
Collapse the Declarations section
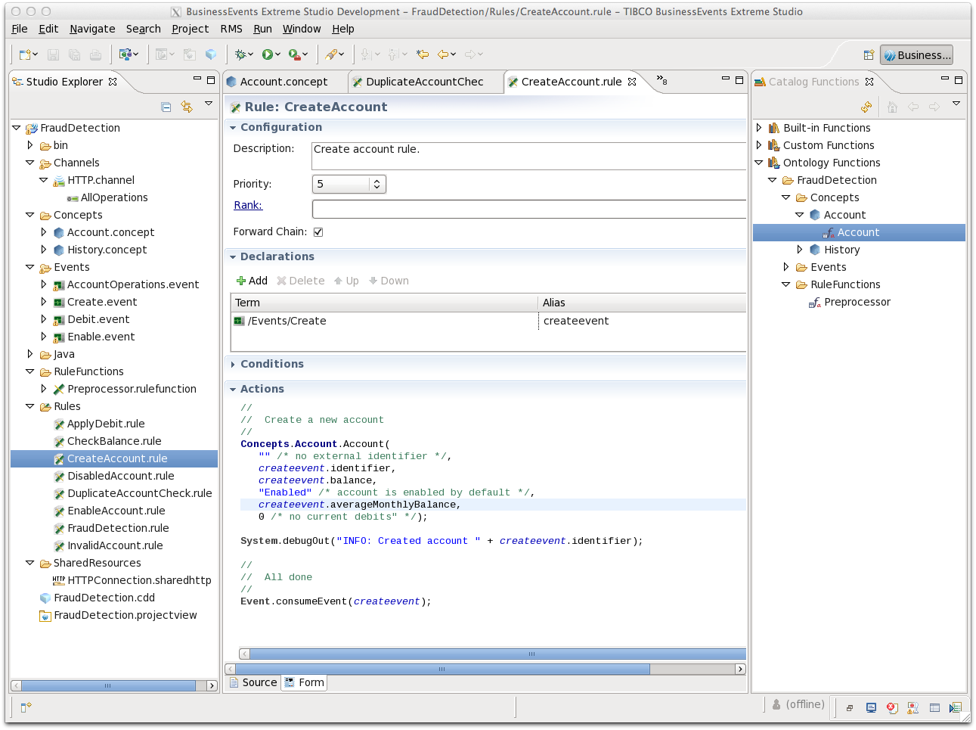(233, 257)
